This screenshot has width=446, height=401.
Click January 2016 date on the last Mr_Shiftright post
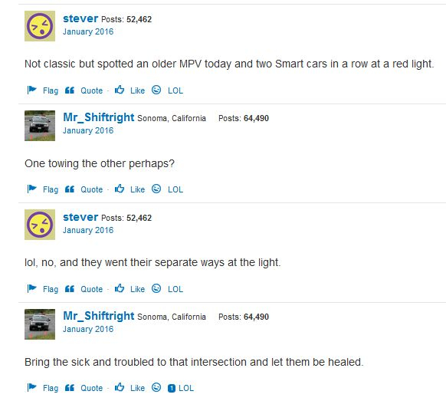point(88,329)
